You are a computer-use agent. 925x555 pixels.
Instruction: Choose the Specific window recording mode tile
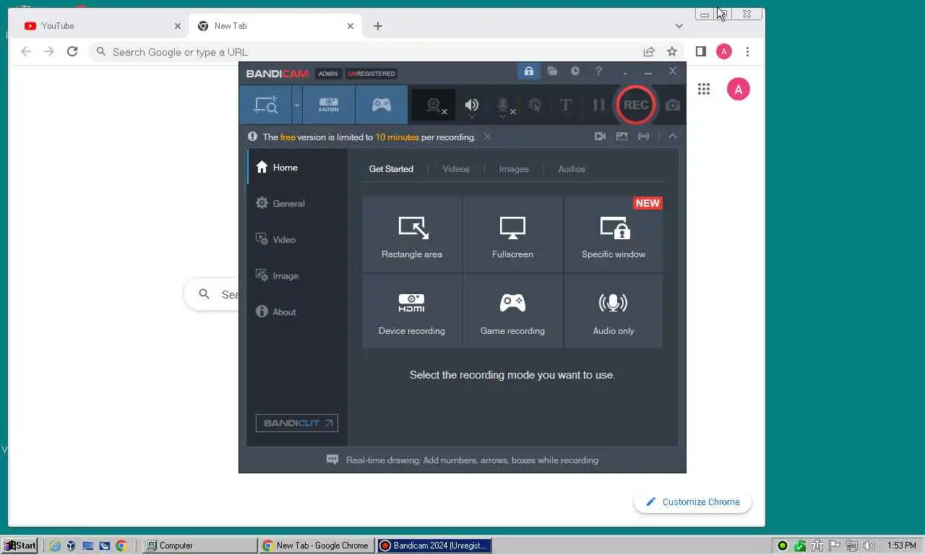(614, 234)
